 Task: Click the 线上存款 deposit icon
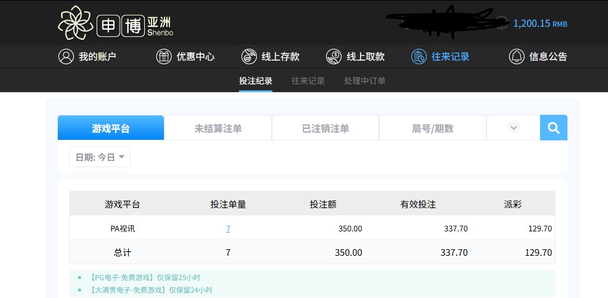249,57
